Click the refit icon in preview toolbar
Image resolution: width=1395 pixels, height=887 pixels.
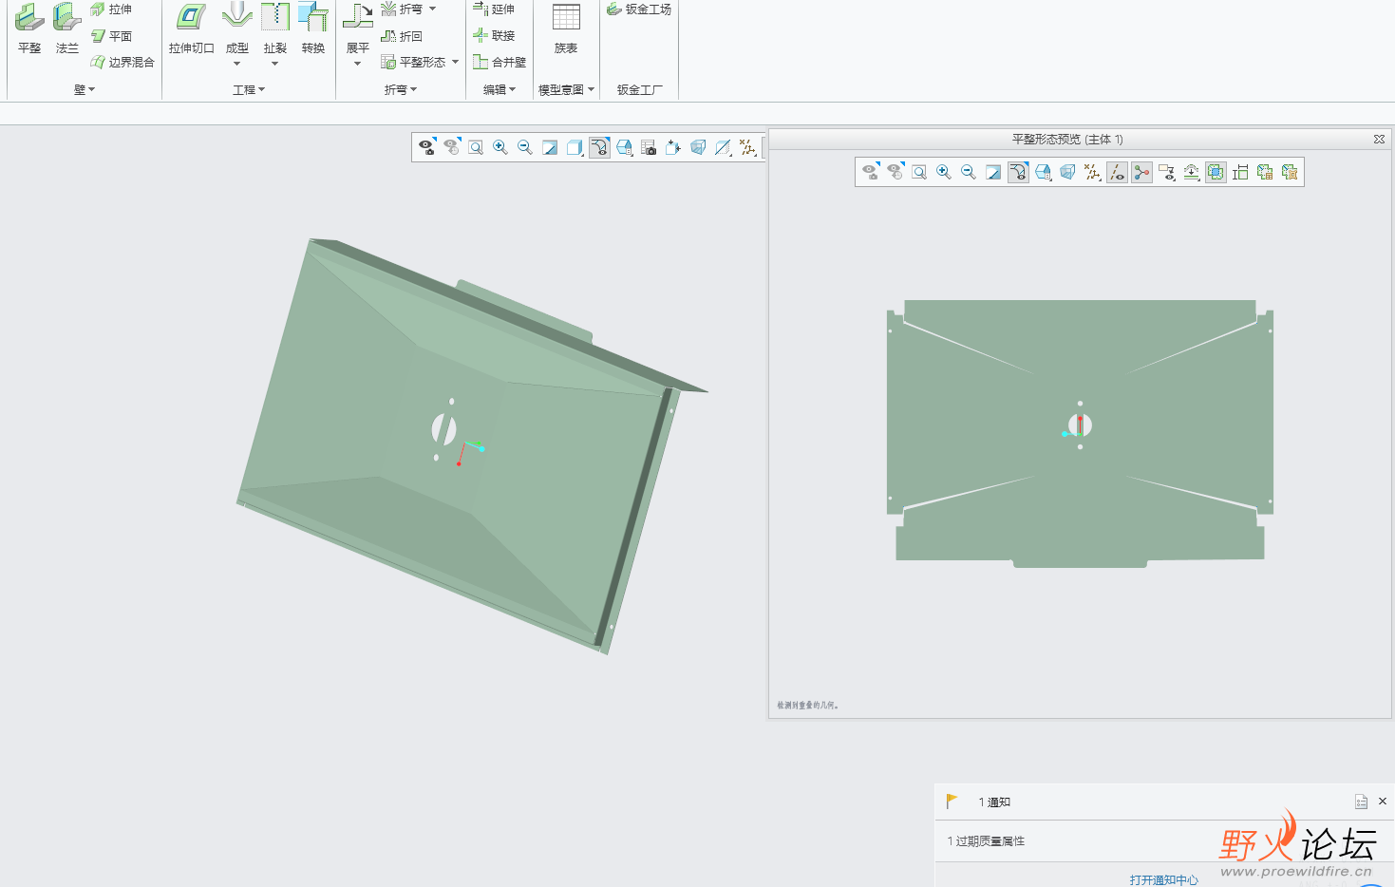pyautogui.click(x=919, y=172)
